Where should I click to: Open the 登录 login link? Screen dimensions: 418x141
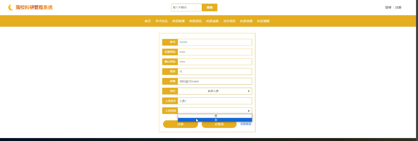coord(388,8)
